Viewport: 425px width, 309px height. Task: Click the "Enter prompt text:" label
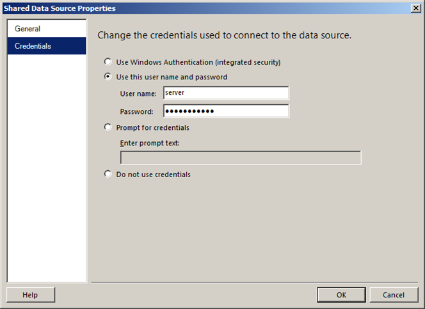coord(150,143)
